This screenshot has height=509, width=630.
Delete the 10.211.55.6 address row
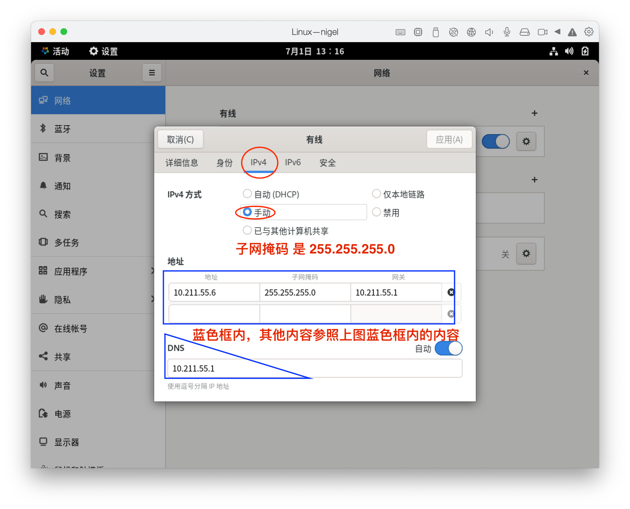451,292
